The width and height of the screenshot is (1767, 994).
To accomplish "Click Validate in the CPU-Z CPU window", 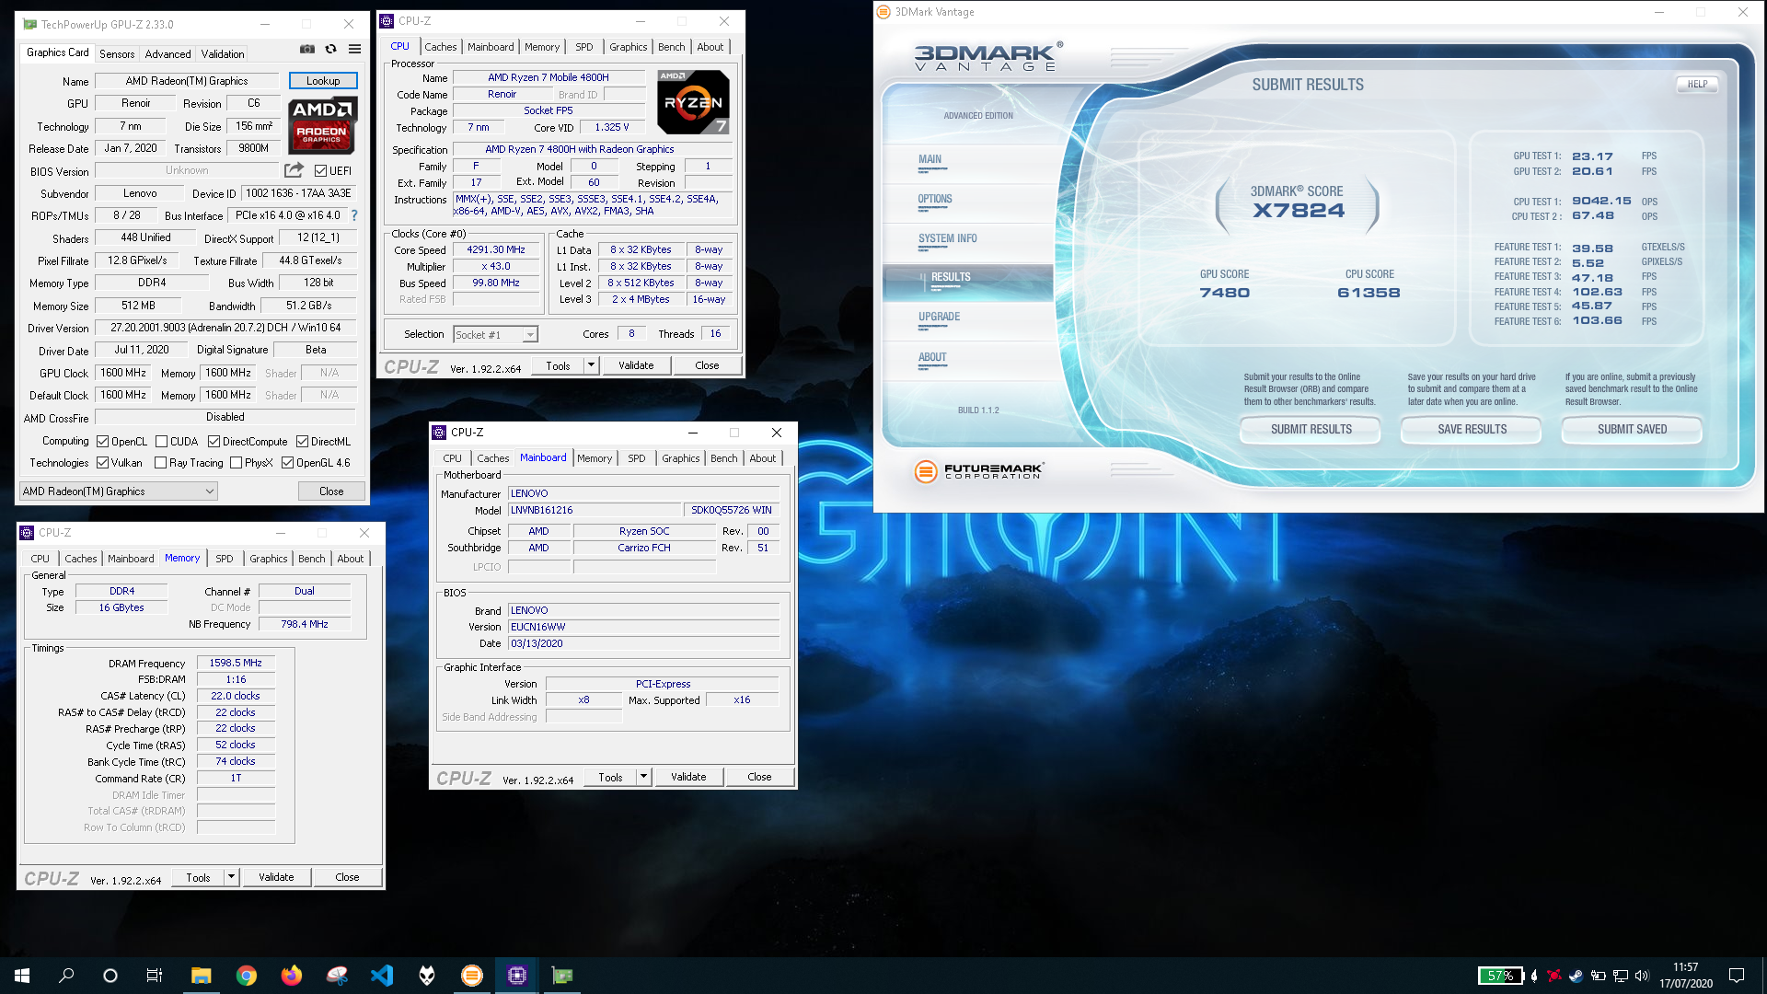I will [636, 365].
